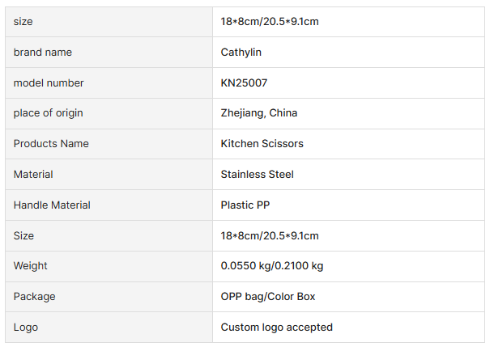Viewport: 494px width, 351px height.
Task: Select the Cathylin brand value
Action: 241,53
